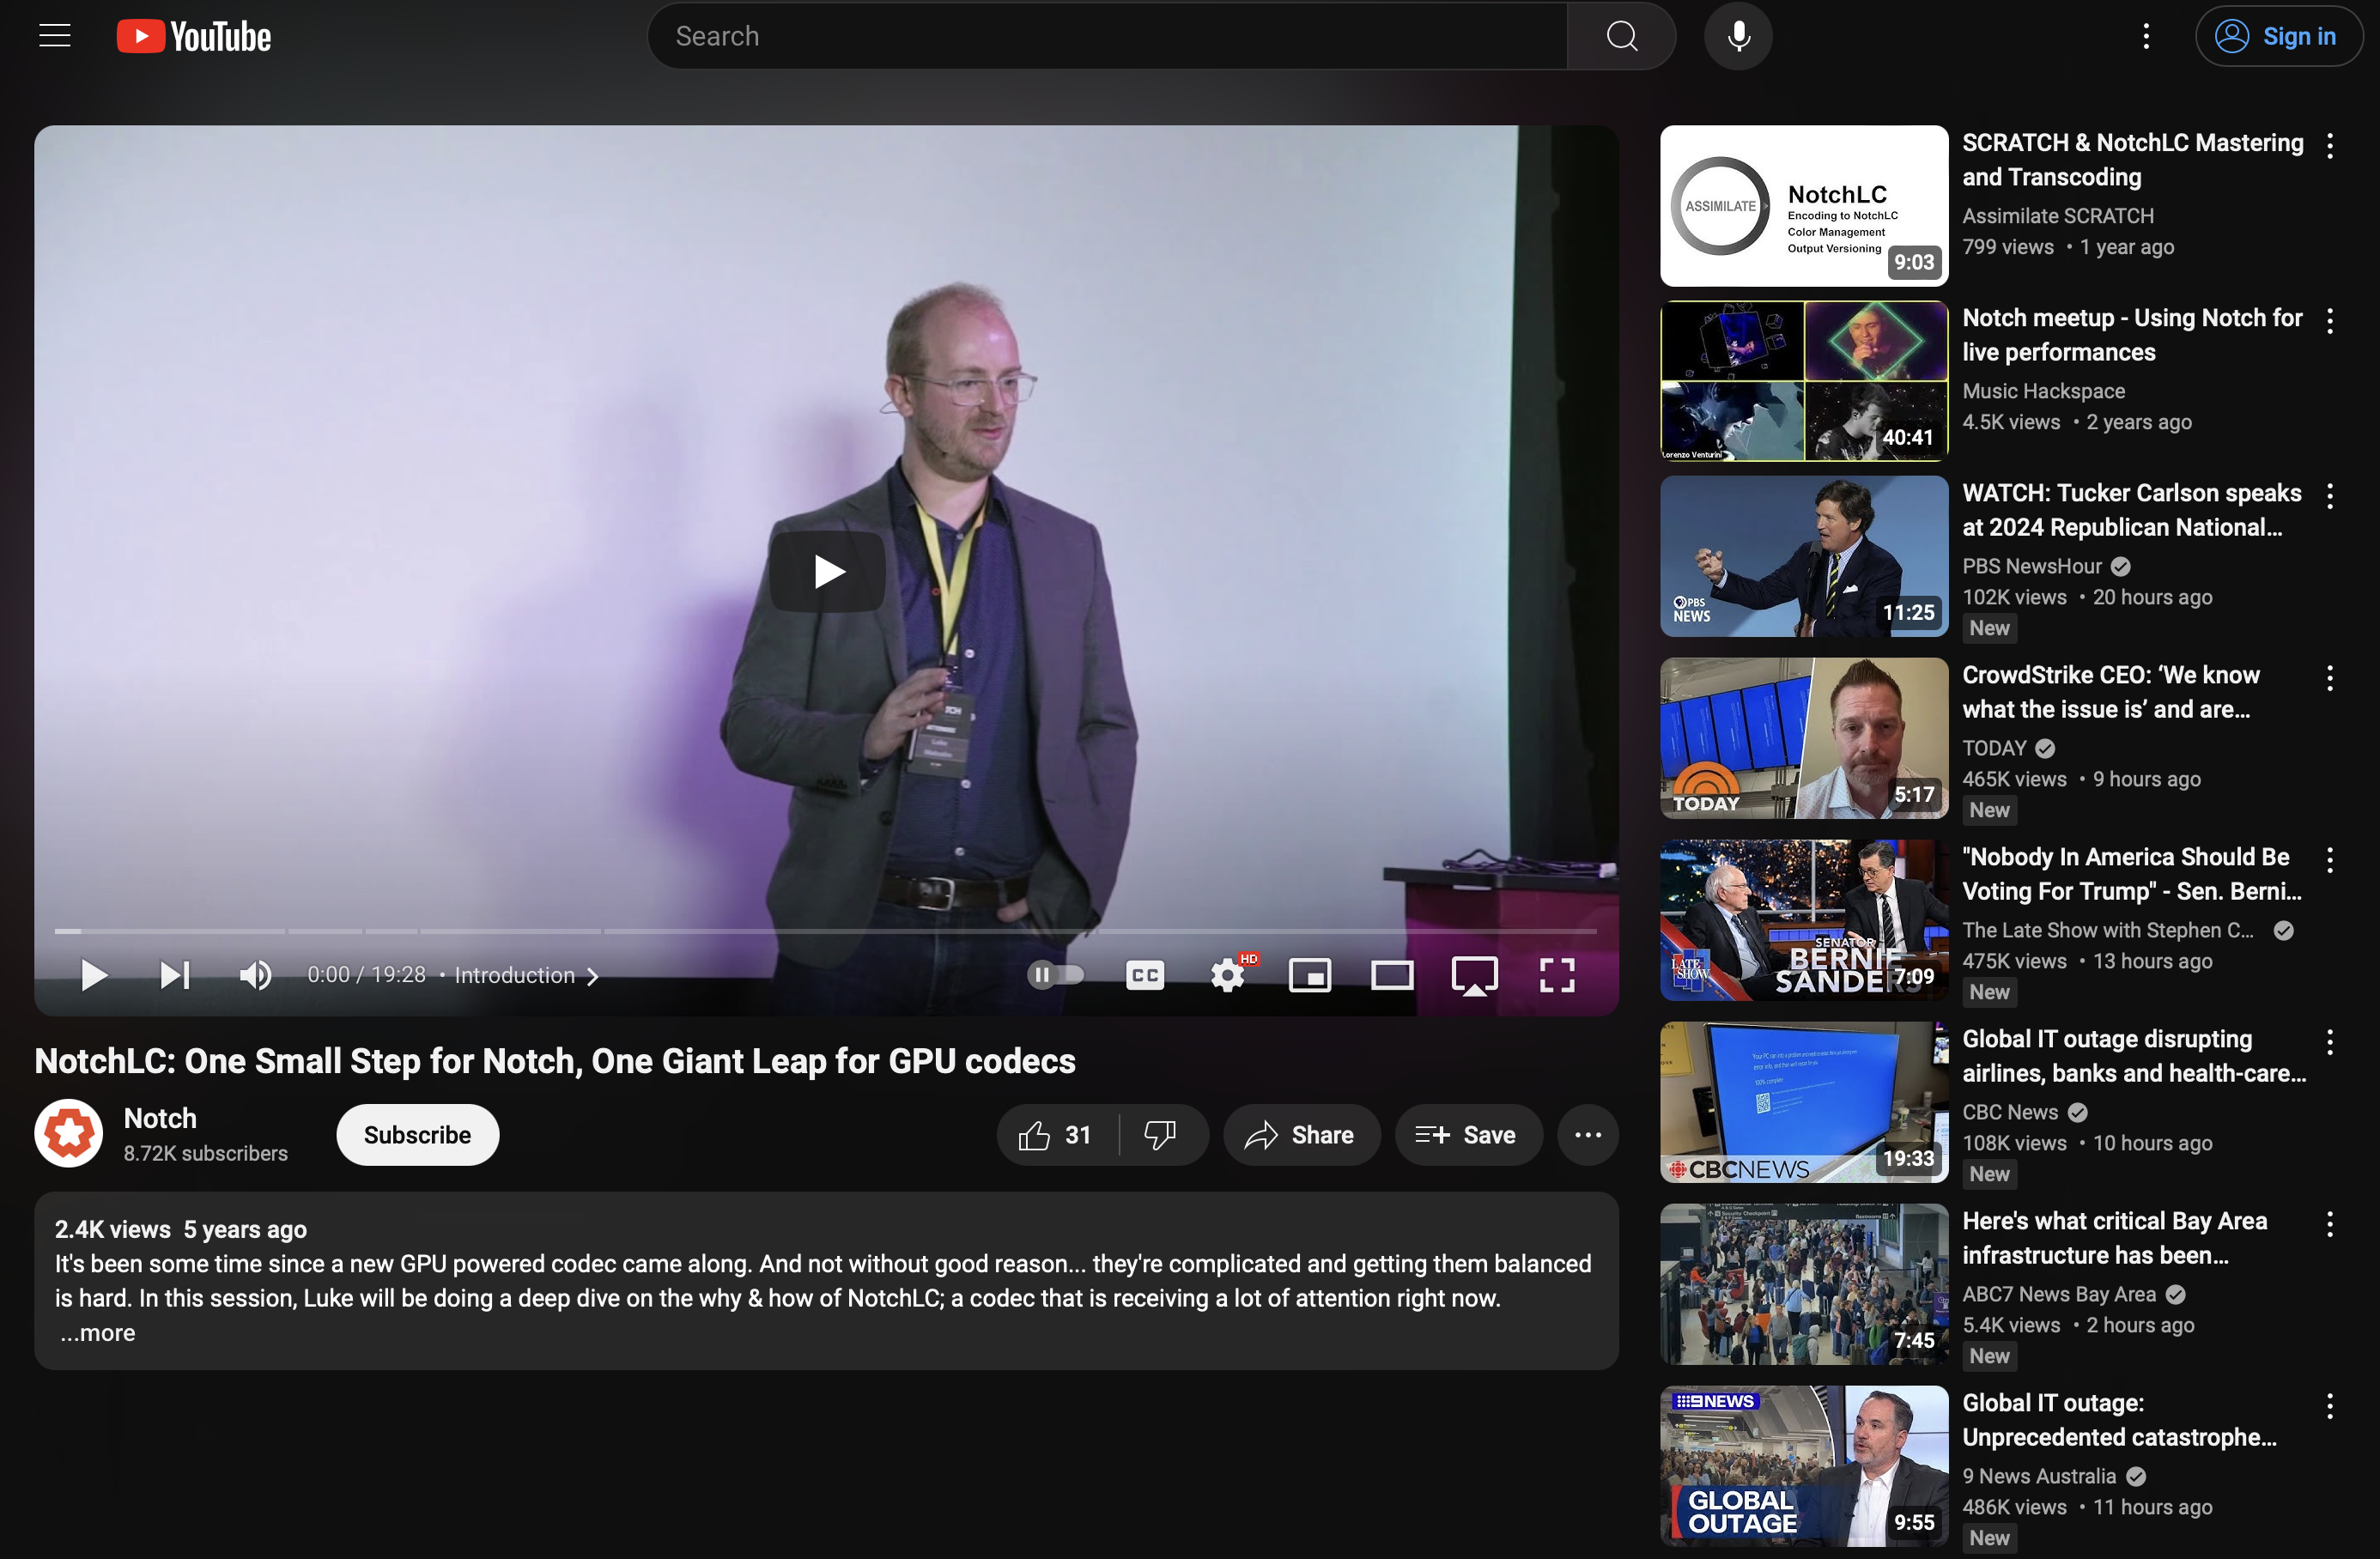
Task: Open Bay Area infrastructure video thumbnail
Action: [1804, 1284]
